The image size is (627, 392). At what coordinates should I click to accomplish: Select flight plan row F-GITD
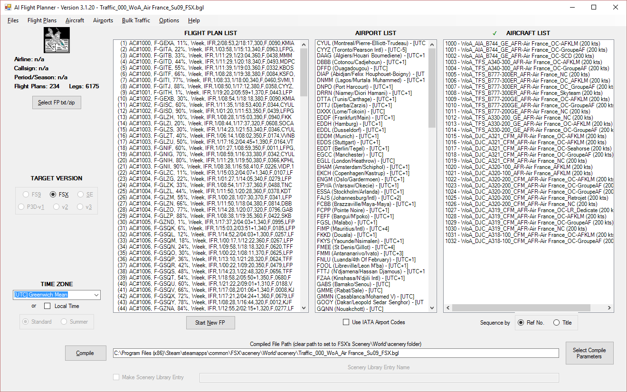point(207,62)
